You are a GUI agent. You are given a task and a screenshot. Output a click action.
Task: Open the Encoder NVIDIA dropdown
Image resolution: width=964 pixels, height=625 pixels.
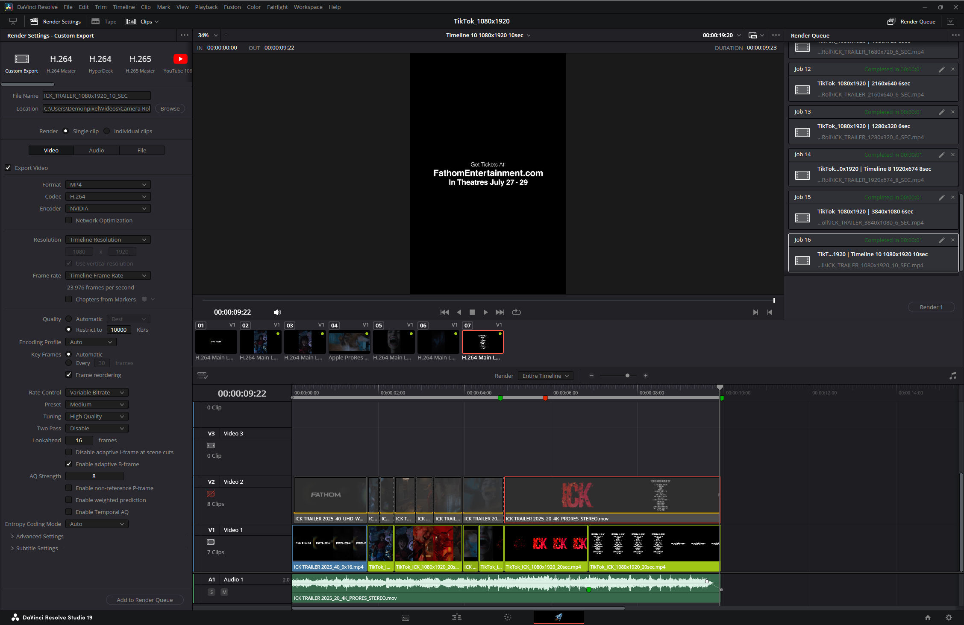(x=108, y=208)
